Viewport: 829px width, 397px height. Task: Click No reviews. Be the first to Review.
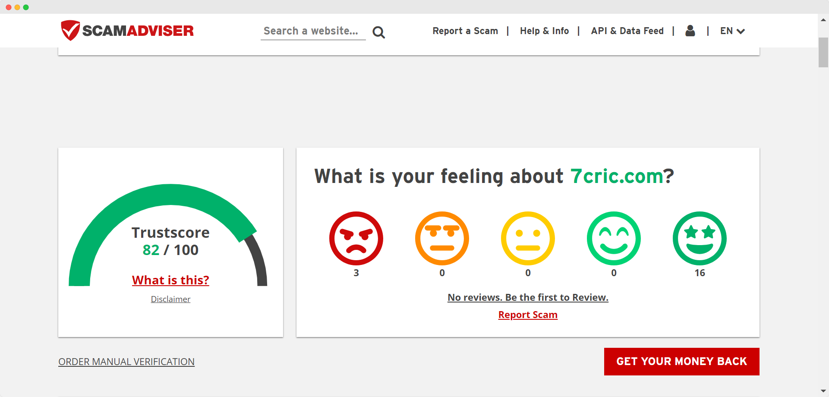click(x=528, y=297)
